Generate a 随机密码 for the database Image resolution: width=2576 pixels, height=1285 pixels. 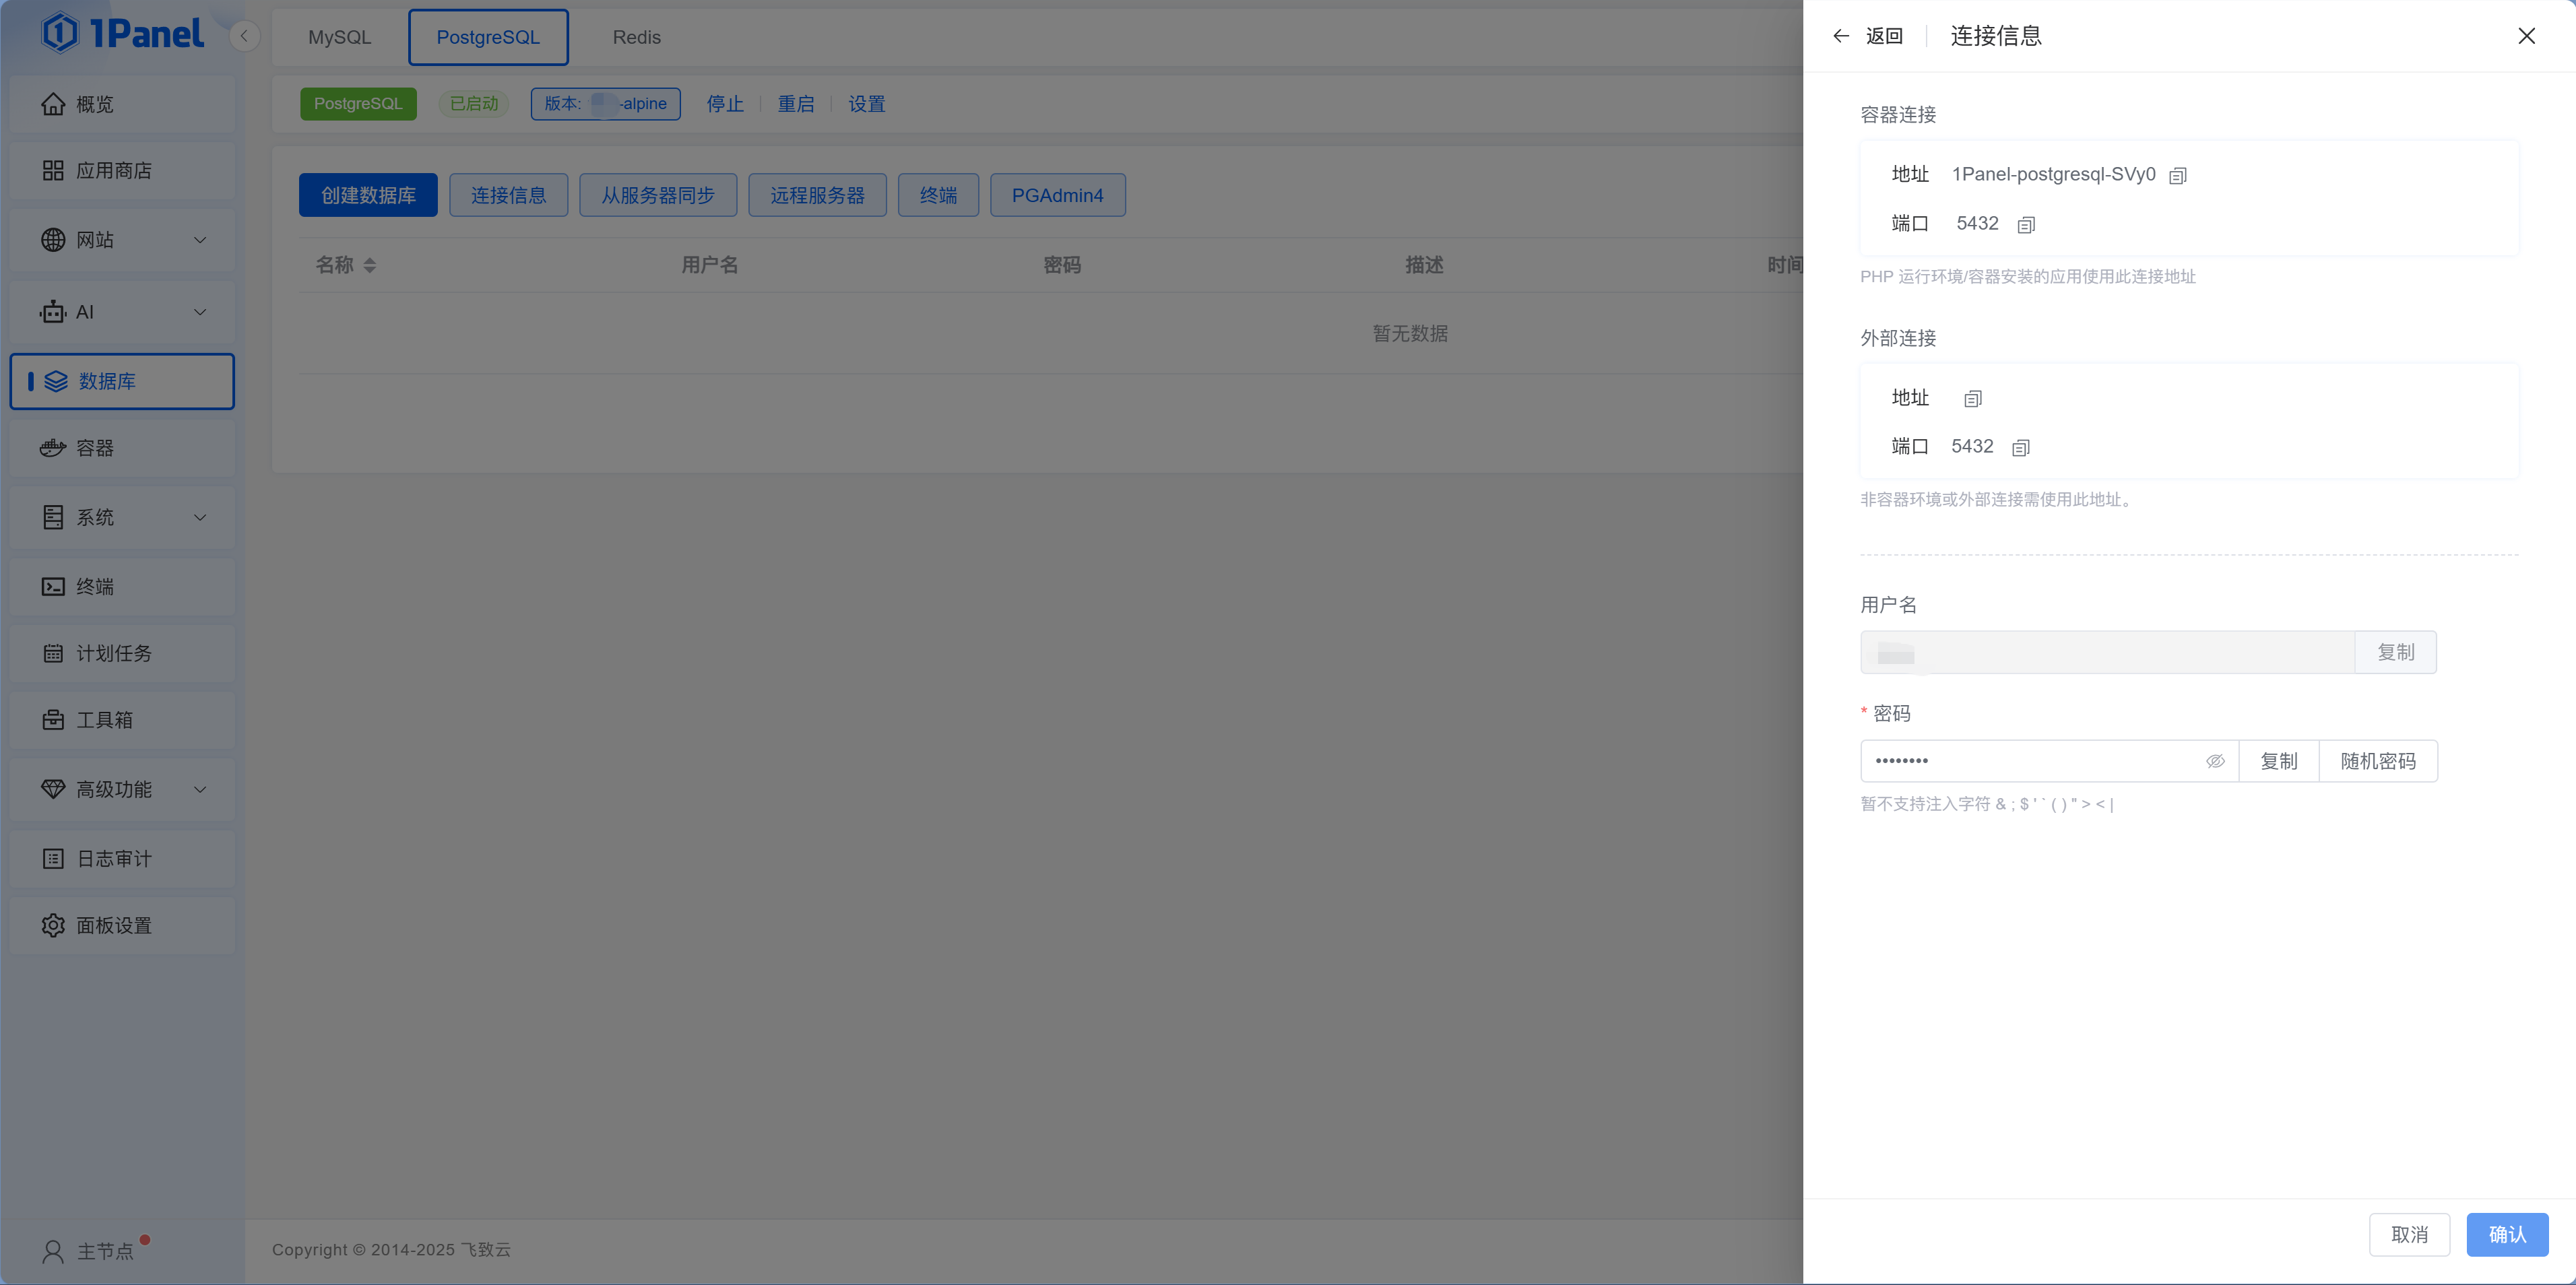(2379, 761)
